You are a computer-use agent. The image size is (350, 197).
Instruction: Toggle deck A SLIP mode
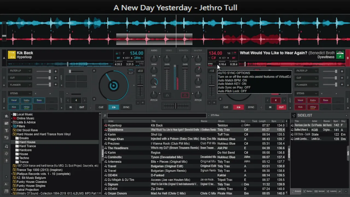[x=131, y=73]
